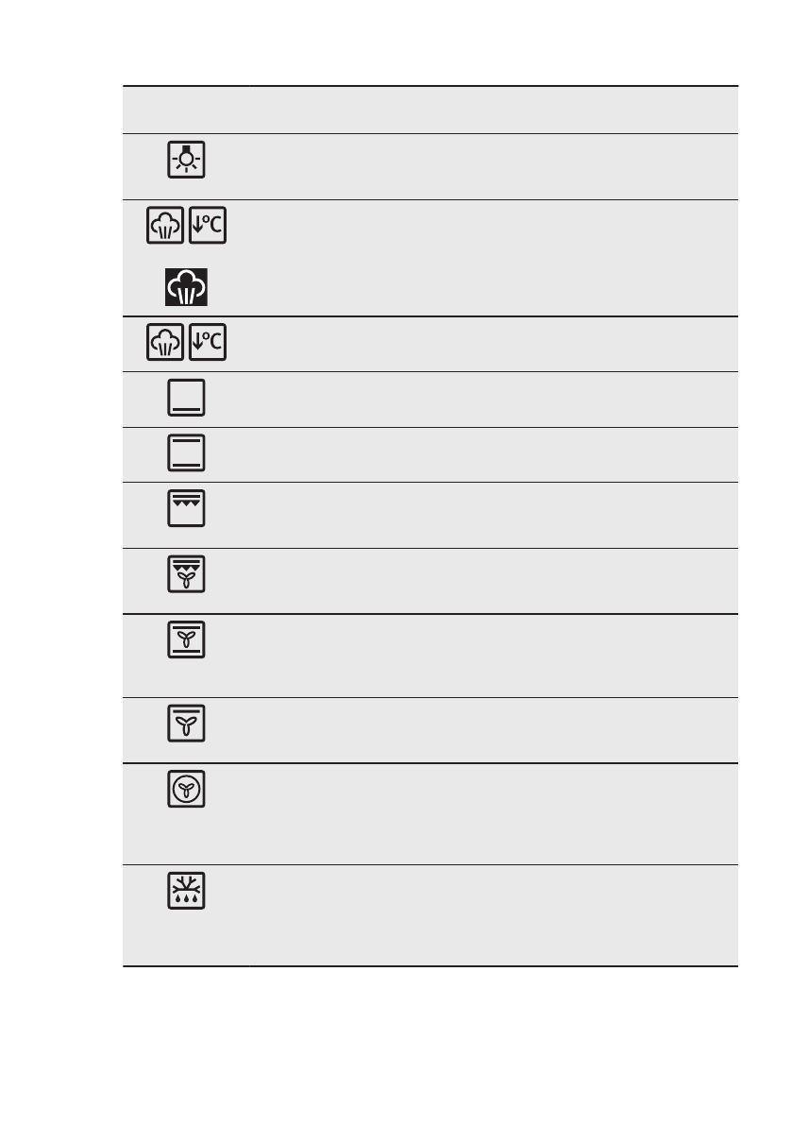Screen dimensions: 792x1125
Task: Select the outlined steam cloud icon in second row
Action: pyautogui.click(x=166, y=227)
